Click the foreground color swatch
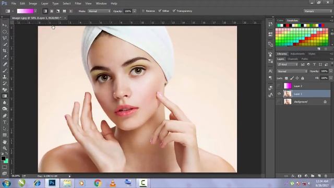Image resolution: width=334 pixels, height=188 pixels. [3, 158]
